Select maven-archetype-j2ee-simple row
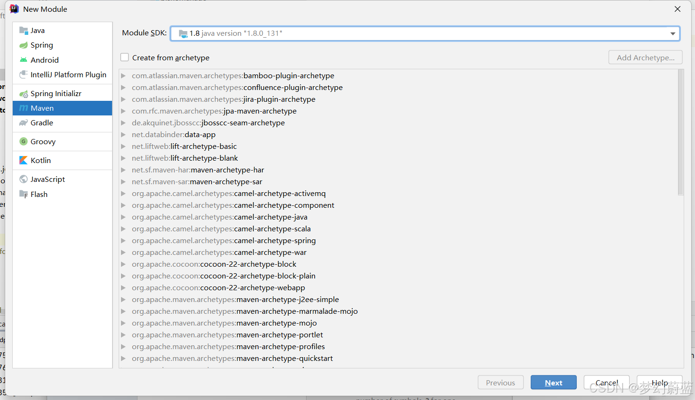This screenshot has height=400, width=695. click(x=398, y=300)
